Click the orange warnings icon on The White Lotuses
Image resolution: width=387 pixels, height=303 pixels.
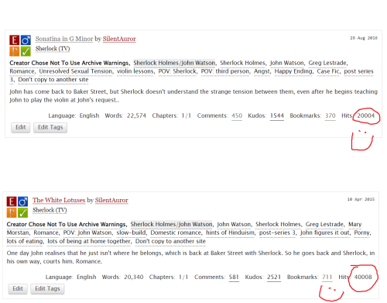12,212
